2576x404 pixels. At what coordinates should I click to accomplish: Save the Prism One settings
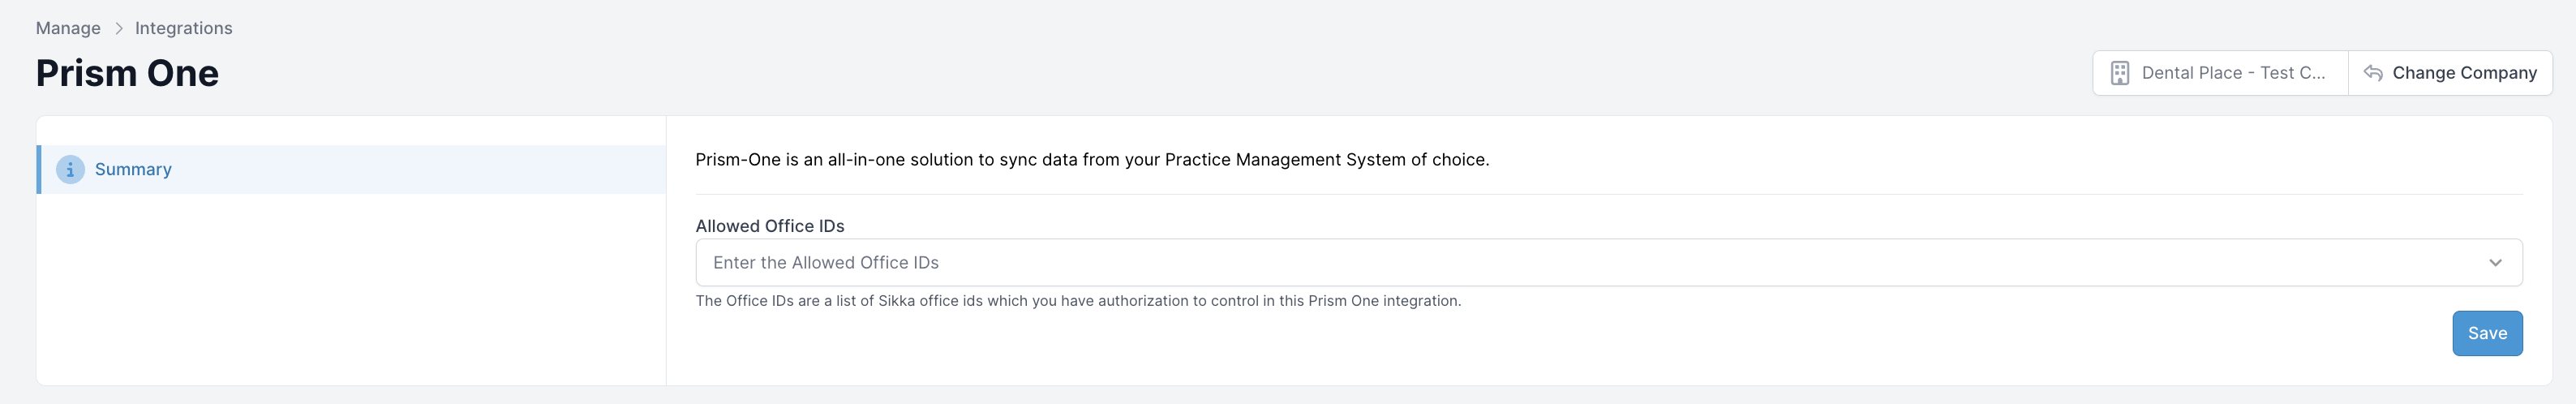pyautogui.click(x=2487, y=333)
